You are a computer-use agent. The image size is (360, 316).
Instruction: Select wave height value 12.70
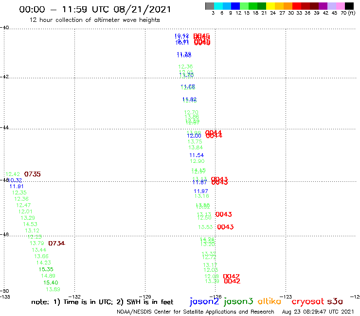[x=191, y=112]
